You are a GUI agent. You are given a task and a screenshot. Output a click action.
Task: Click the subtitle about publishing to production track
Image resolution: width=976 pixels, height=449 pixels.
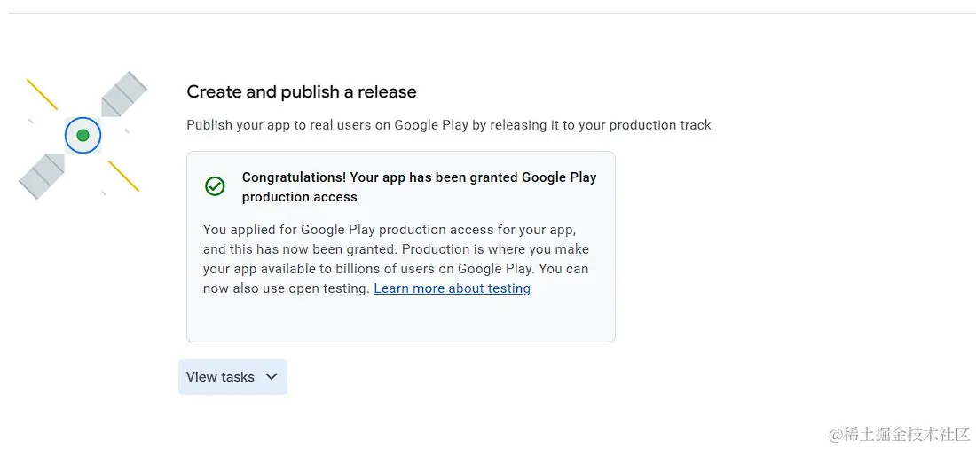[x=448, y=125]
